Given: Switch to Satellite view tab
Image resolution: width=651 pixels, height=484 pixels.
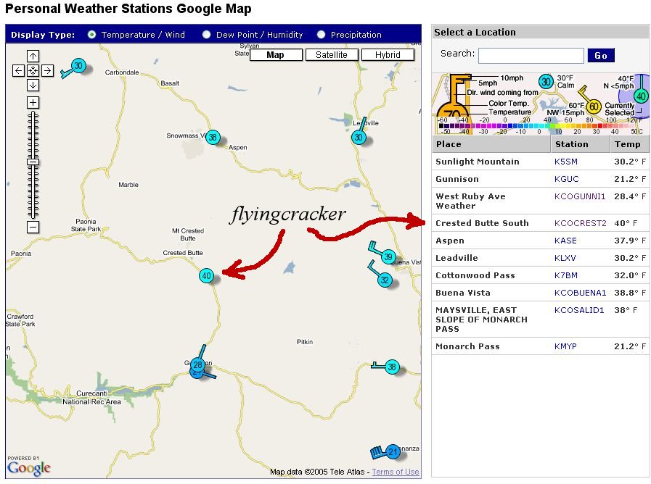Looking at the screenshot, I should (x=332, y=54).
